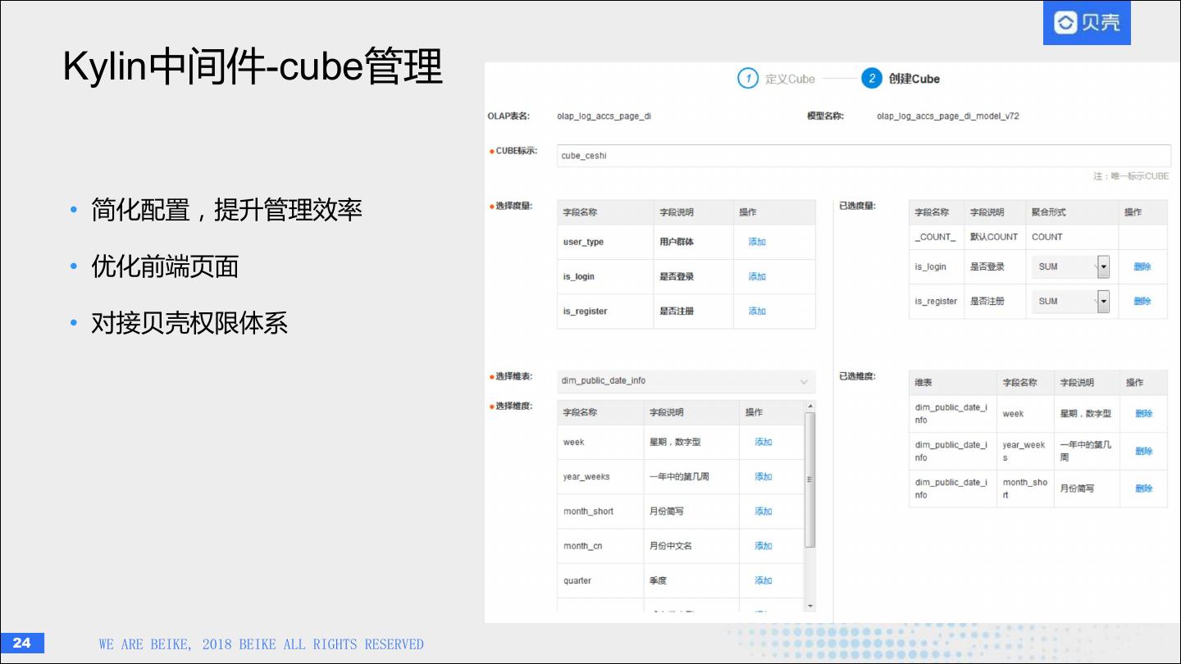Select the 季度 description cell
This screenshot has width=1181, height=664.
click(x=691, y=580)
